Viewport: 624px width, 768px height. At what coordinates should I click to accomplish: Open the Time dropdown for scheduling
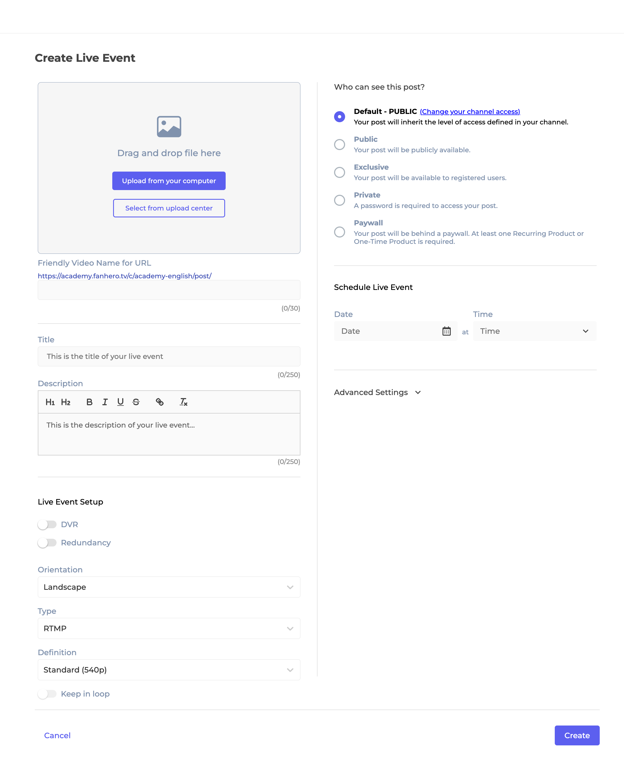(x=535, y=331)
